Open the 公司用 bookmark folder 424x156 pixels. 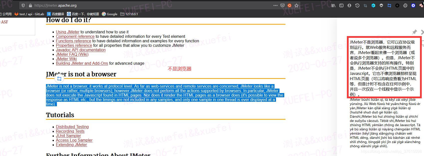[x=6, y=14]
